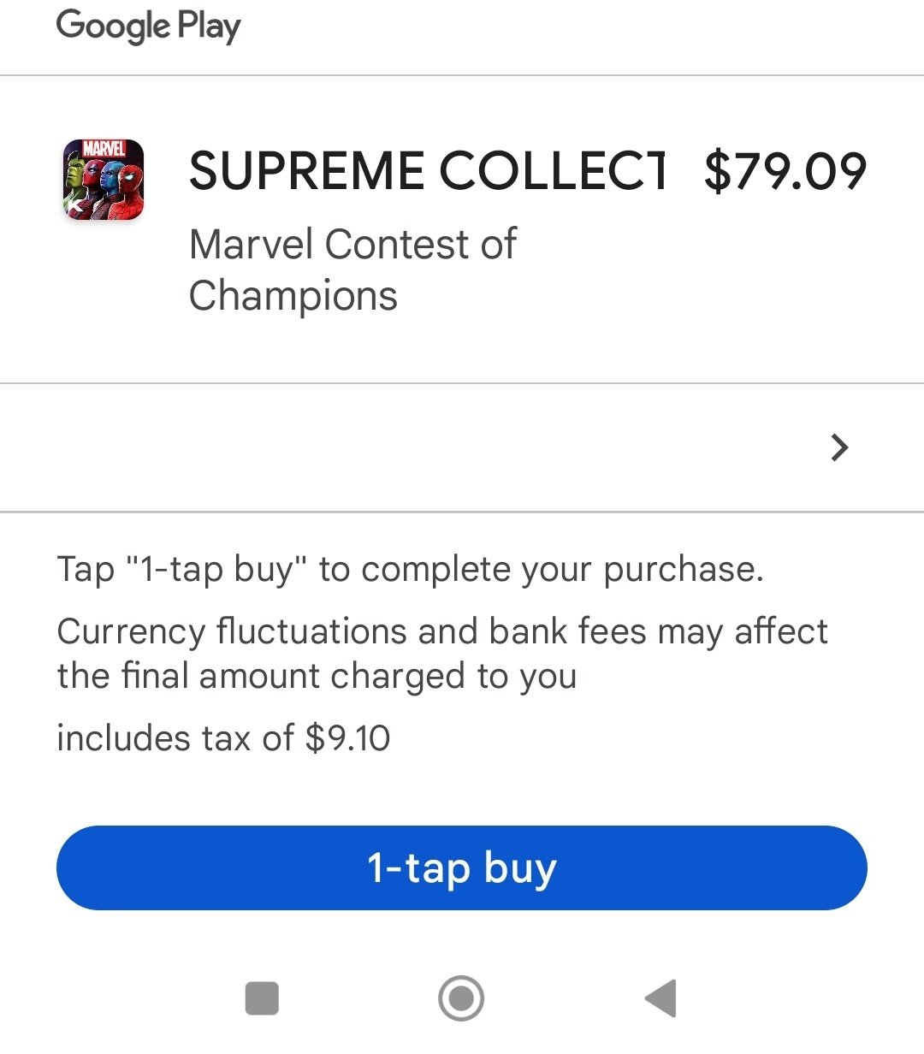This screenshot has width=924, height=1054.
Task: Tap the Android back triangle button
Action: pyautogui.click(x=660, y=998)
